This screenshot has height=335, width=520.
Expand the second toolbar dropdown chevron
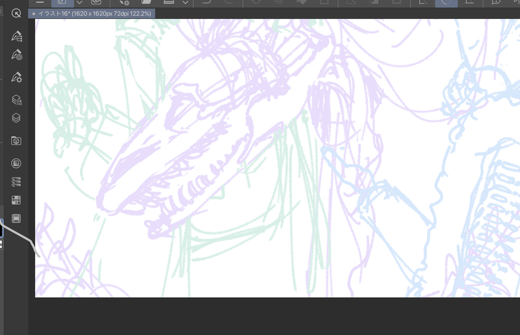[x=186, y=3]
